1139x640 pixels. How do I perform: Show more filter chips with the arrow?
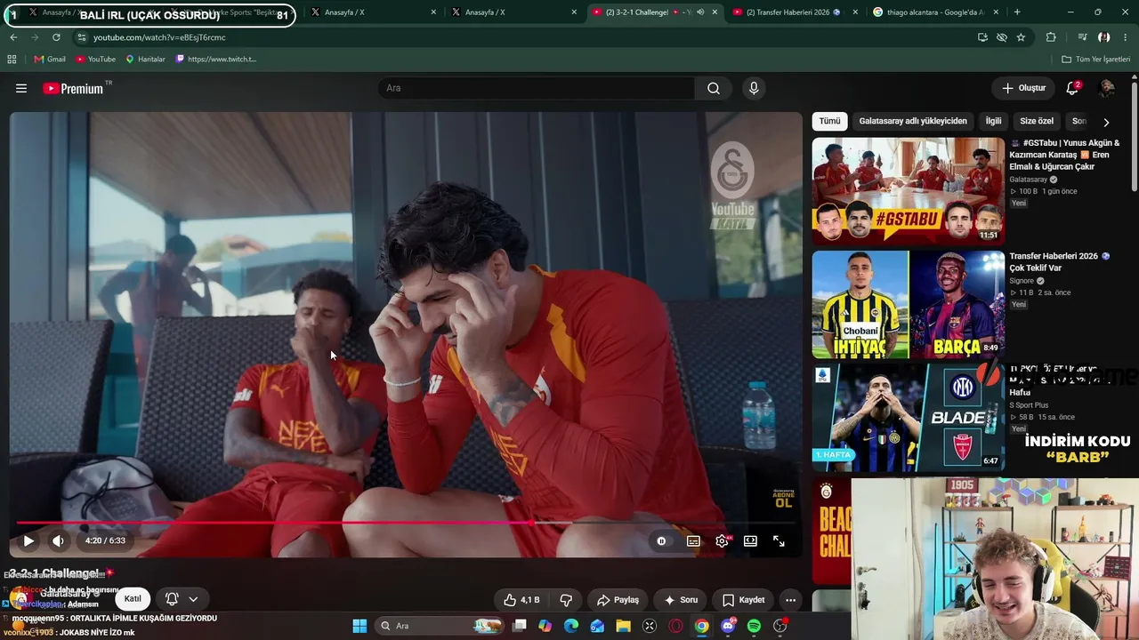coord(1106,122)
